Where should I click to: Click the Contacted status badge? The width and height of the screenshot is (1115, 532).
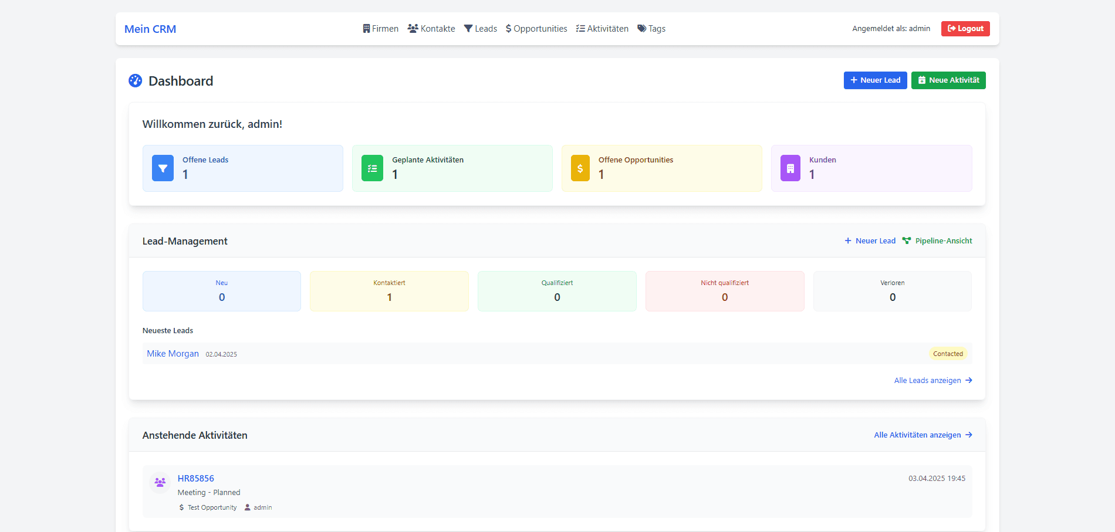[x=948, y=353]
